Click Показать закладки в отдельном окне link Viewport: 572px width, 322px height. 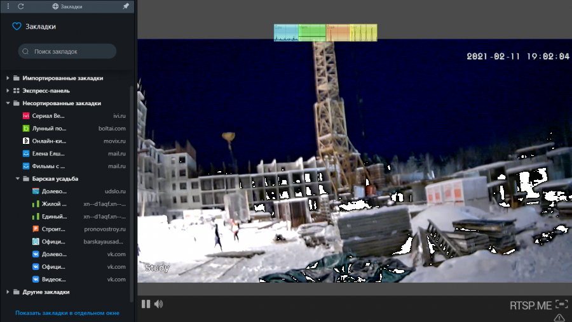(x=67, y=313)
